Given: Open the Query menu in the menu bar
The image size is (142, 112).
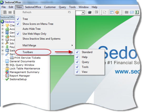Looking at the screenshot, I should click(62, 7).
